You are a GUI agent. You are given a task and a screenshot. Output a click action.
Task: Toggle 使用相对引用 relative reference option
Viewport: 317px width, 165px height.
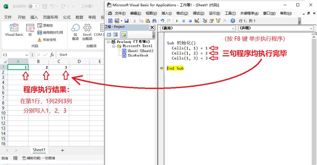50,32
